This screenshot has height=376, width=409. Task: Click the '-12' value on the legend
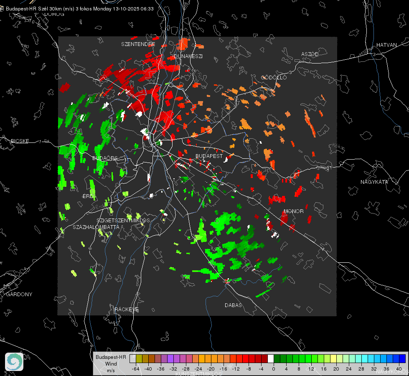click(236, 369)
